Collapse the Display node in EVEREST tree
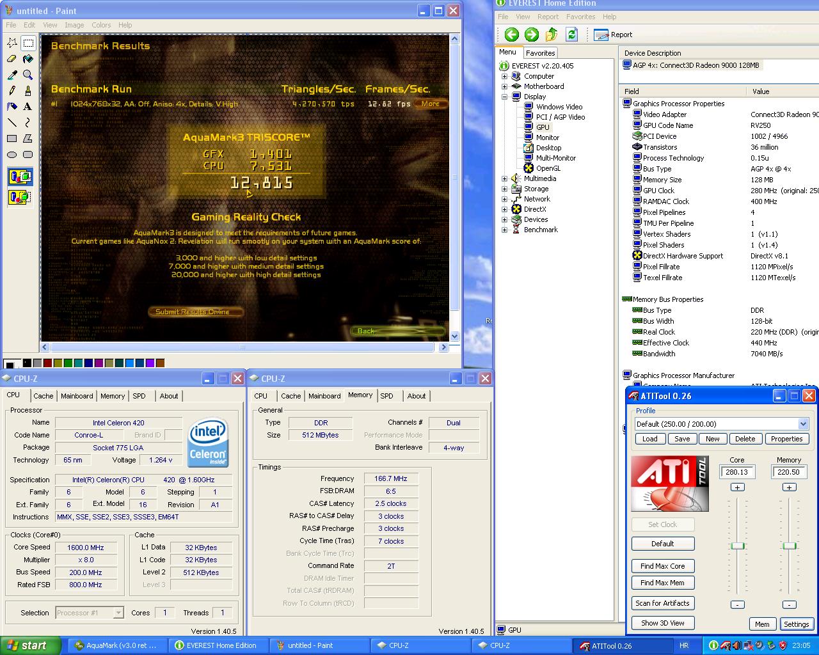Screen dimensions: 819x655 pyautogui.click(x=505, y=97)
